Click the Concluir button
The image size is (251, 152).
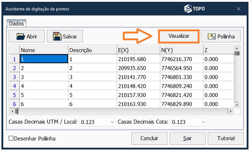(149, 138)
